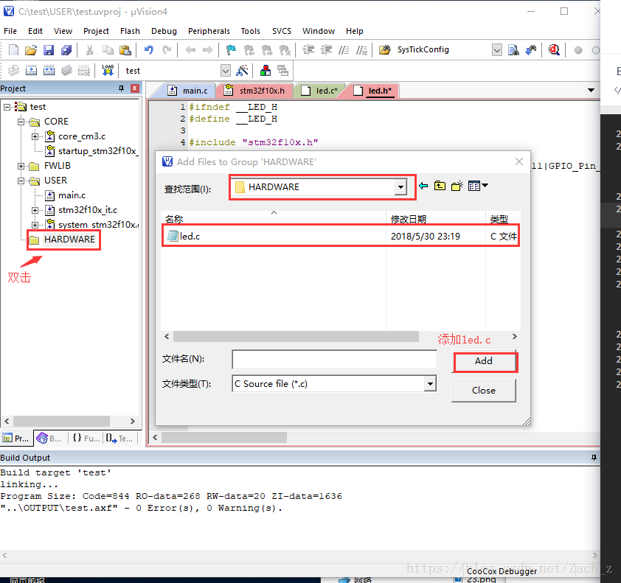
Task: Open Target Options with the wand icon
Action: (243, 71)
